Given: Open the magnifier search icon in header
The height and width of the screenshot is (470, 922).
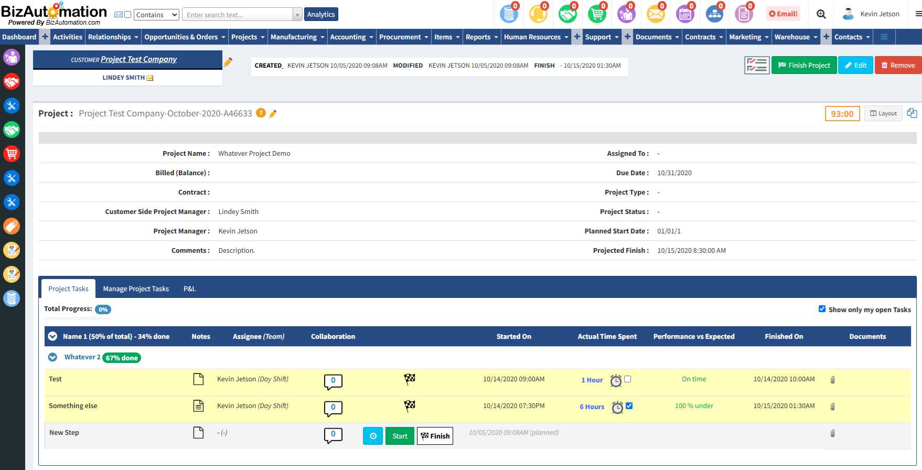Looking at the screenshot, I should point(821,14).
